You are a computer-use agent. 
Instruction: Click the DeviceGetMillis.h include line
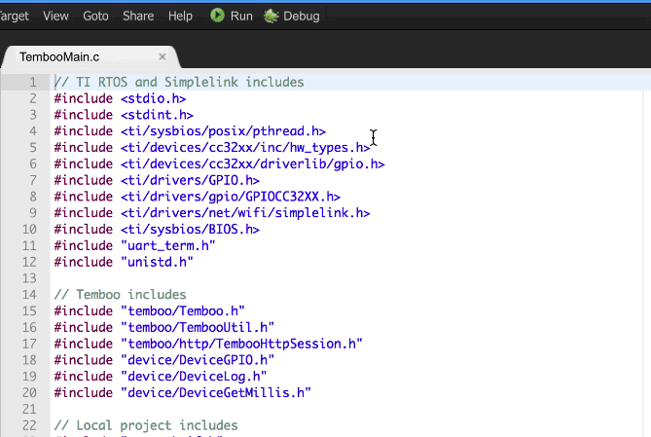182,392
